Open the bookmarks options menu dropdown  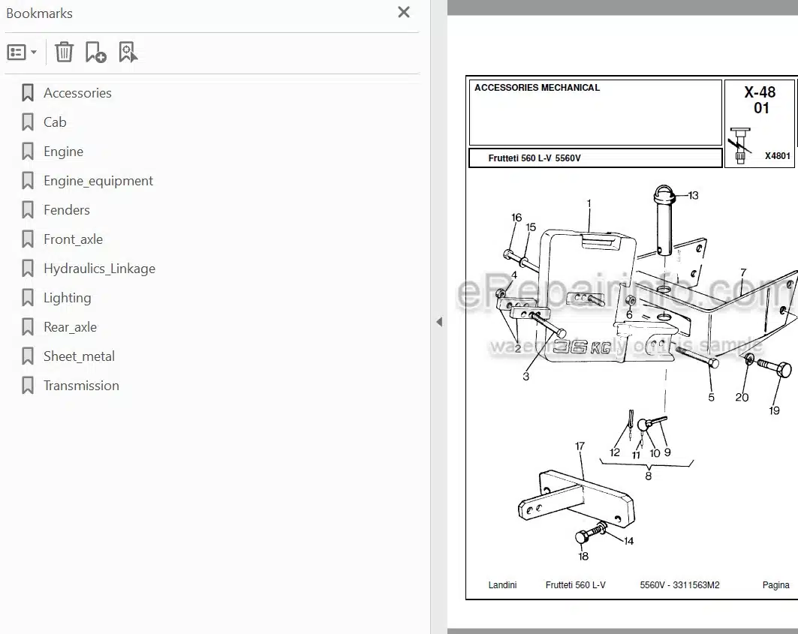point(22,53)
